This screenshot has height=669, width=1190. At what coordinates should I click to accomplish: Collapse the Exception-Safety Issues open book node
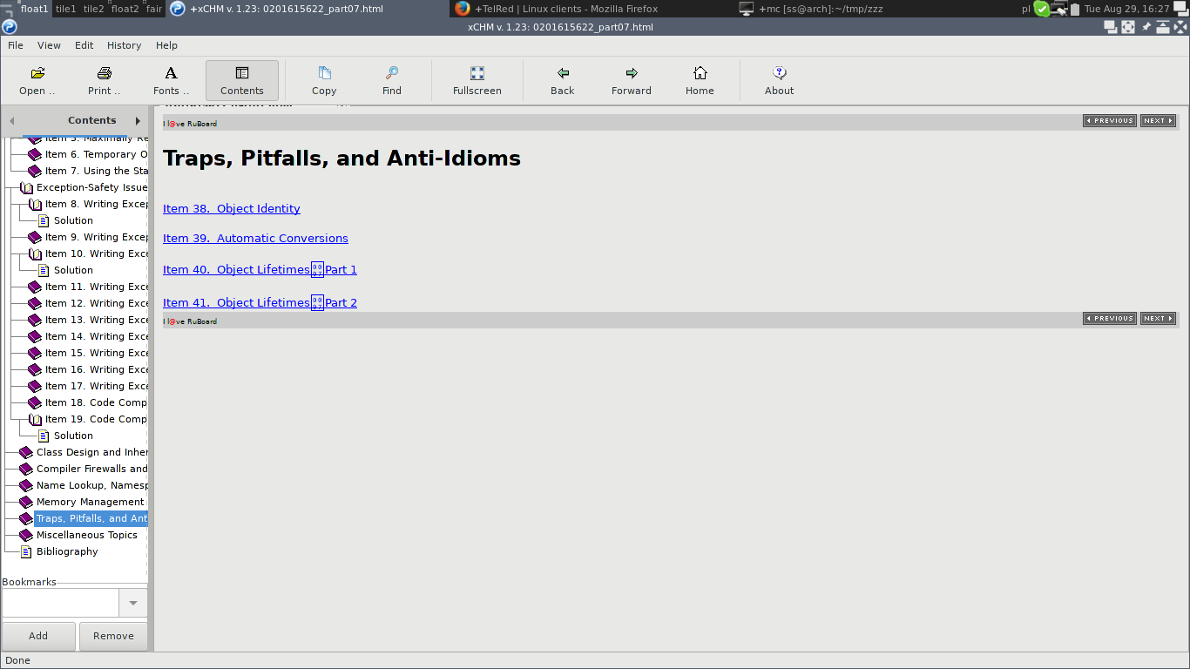coord(26,187)
